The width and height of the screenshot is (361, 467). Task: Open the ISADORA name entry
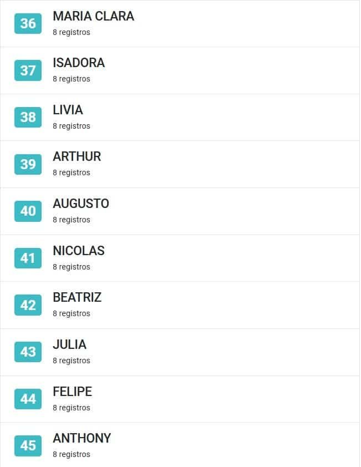click(x=79, y=63)
